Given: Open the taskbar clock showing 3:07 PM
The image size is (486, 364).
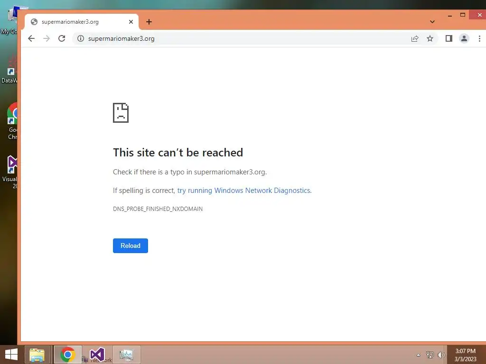Looking at the screenshot, I should pyautogui.click(x=466, y=355).
